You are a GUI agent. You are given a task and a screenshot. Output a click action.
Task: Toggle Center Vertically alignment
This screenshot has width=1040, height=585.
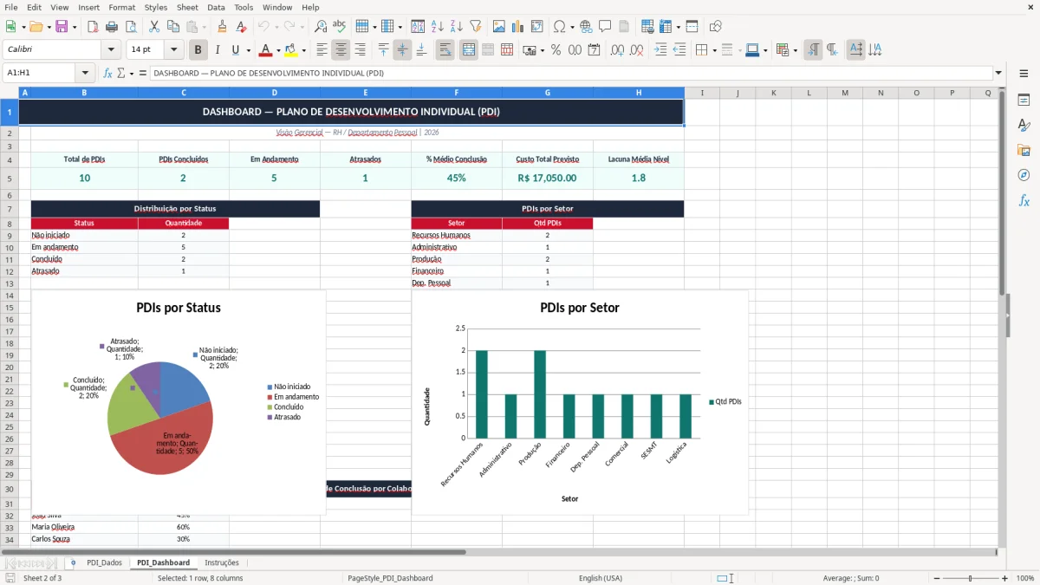[x=402, y=50]
